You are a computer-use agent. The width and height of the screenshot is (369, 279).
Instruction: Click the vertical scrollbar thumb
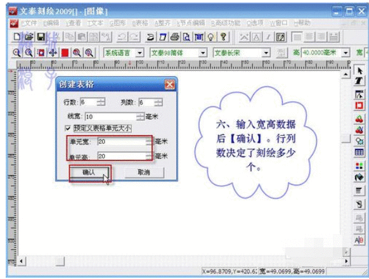coord(346,138)
